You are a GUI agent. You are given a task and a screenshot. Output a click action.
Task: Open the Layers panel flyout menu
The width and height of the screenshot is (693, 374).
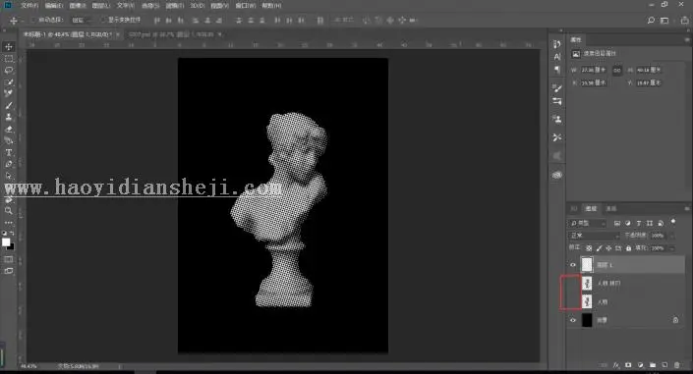tap(687, 208)
